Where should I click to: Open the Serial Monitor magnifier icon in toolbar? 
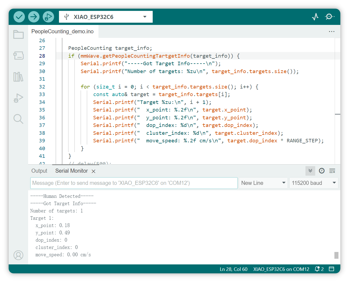[330, 17]
